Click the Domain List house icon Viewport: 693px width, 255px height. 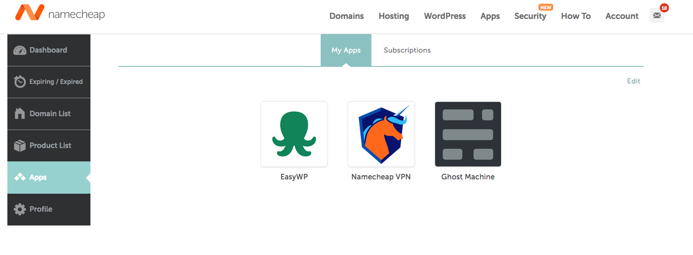(x=20, y=113)
